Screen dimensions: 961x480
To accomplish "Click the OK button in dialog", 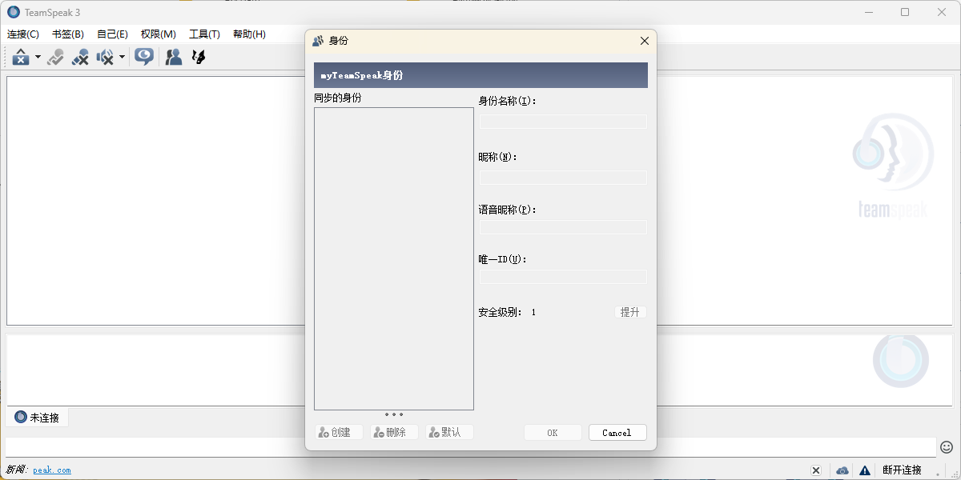I will pyautogui.click(x=553, y=433).
